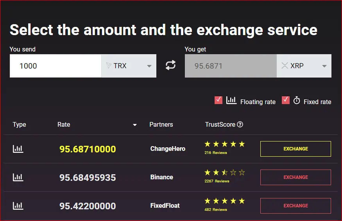The height and width of the screenshot is (221, 342).
Task: Select the FixedFloat partner name
Action: pyautogui.click(x=165, y=205)
